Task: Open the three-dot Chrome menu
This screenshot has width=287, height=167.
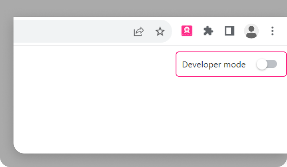Action: coord(272,31)
